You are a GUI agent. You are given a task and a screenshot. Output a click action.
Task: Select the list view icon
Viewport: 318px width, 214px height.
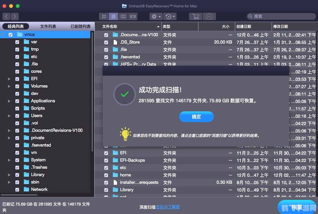[x=113, y=16]
